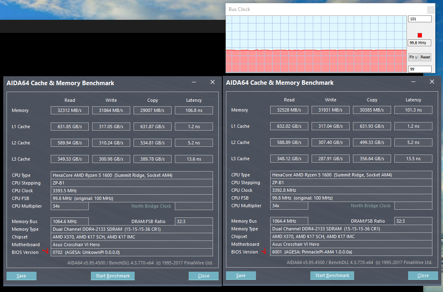Click the Bus Clock graph area
Viewport: 443px width, 292px height.
pyautogui.click(x=316, y=44)
